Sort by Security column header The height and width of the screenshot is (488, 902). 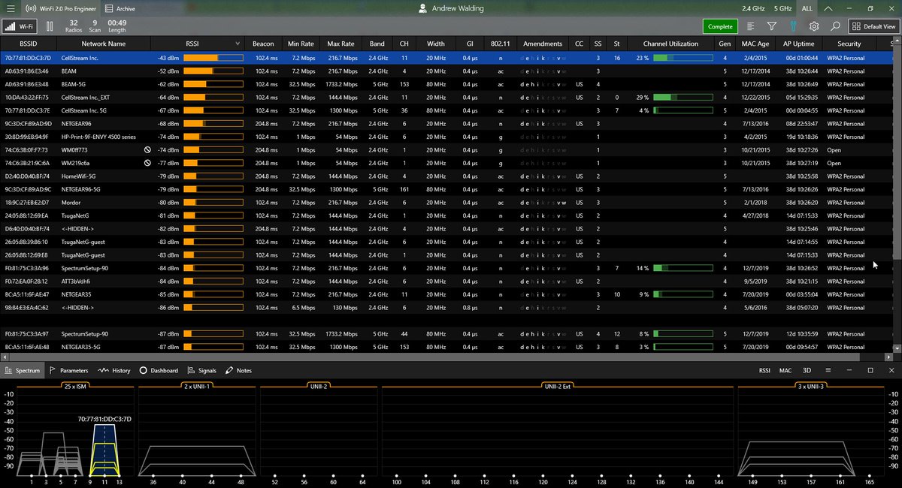pyautogui.click(x=849, y=44)
